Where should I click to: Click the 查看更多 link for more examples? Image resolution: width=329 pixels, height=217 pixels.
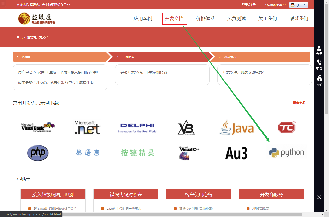[299, 103]
